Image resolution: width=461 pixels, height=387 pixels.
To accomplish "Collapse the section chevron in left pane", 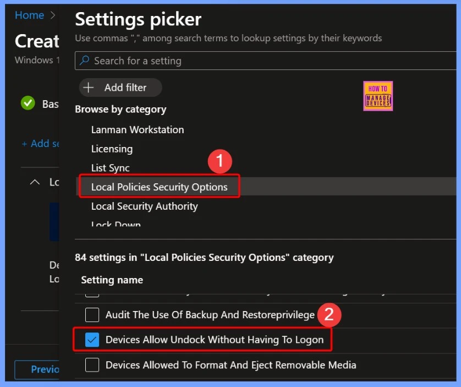I will coord(35,182).
